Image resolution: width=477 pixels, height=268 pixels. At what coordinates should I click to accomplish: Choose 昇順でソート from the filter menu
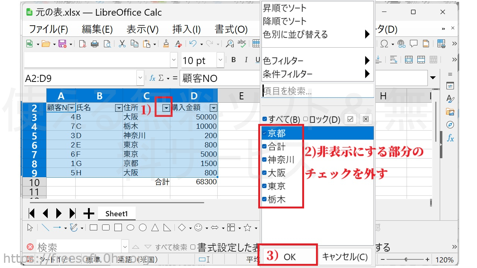[x=285, y=8]
